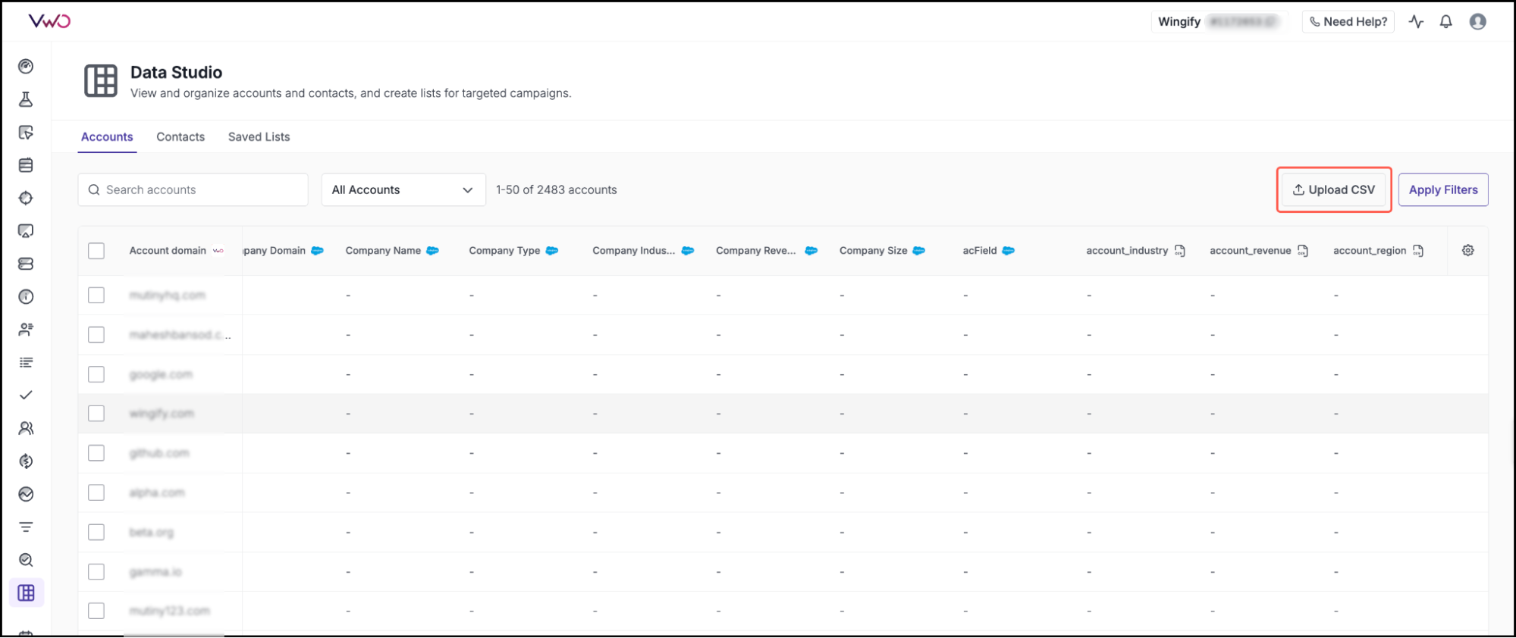Click the stacked-cards icon in sidebar

pos(26,165)
